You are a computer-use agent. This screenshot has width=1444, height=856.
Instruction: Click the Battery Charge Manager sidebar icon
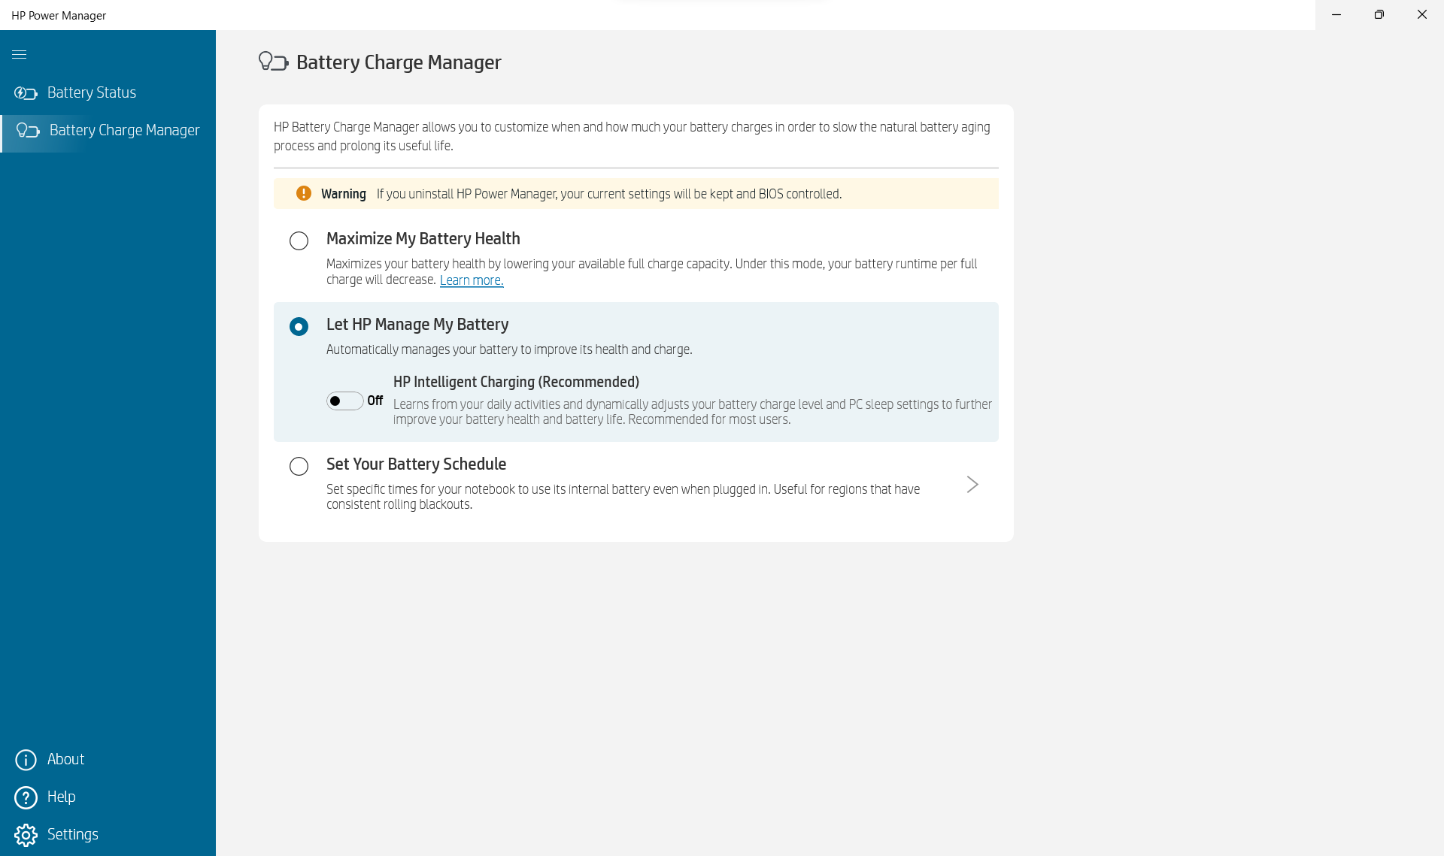[28, 131]
